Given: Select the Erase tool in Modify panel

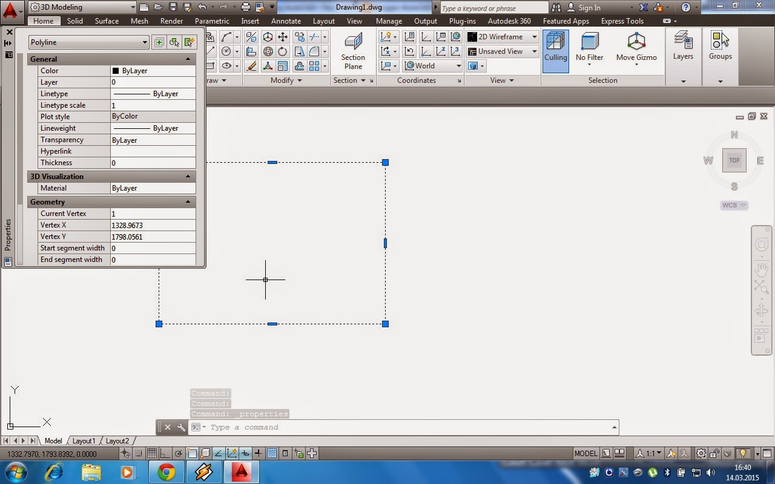Looking at the screenshot, I should click(x=251, y=67).
